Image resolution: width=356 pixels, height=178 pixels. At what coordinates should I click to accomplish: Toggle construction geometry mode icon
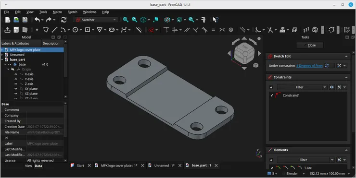pyautogui.click(x=139, y=30)
